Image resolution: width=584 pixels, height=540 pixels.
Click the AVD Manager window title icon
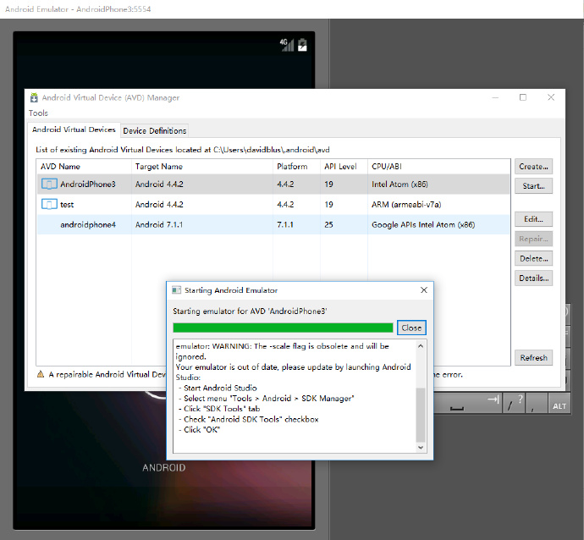(34, 97)
